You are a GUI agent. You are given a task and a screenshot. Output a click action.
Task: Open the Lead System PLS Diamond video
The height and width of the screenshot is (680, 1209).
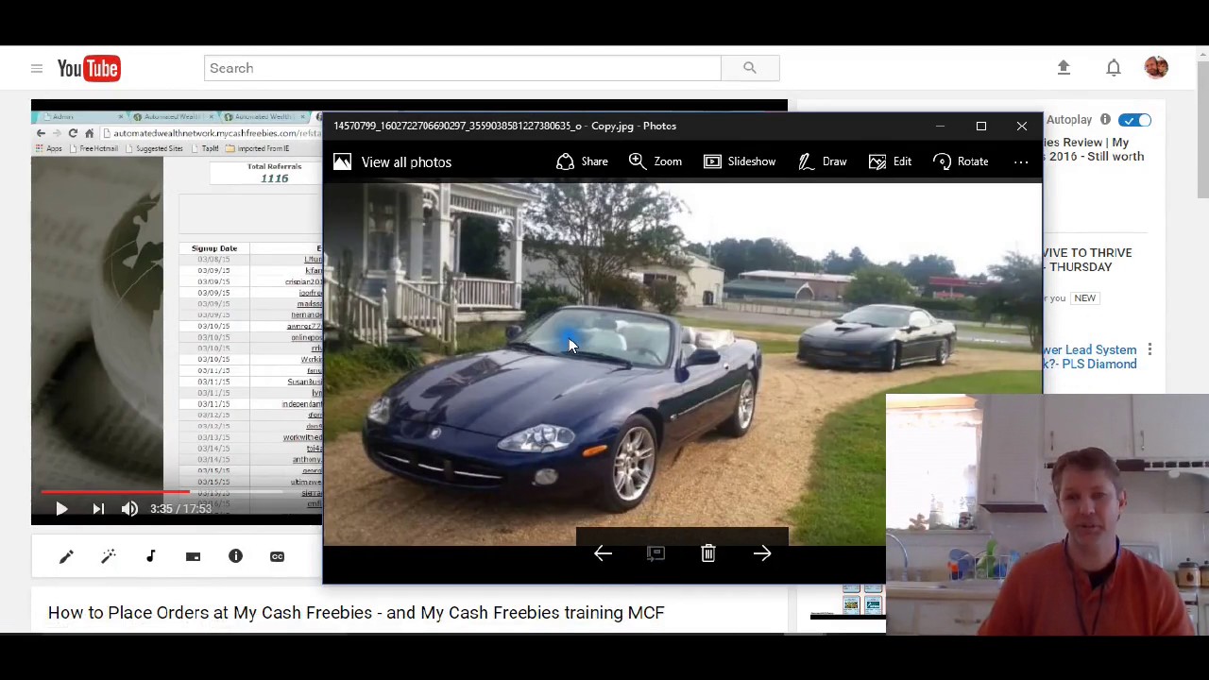pos(1090,357)
